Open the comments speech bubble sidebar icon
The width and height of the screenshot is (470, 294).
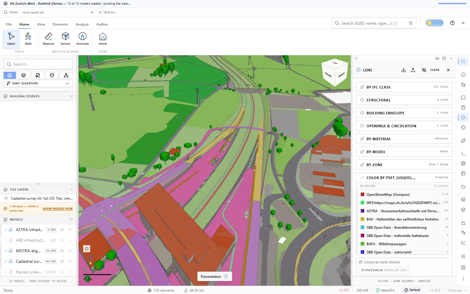pos(463,98)
